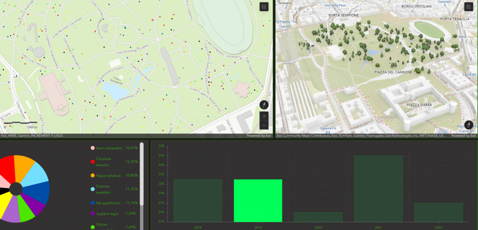
Task: Click the orange Fagus sylvatica legend dot
Action: (x=92, y=175)
